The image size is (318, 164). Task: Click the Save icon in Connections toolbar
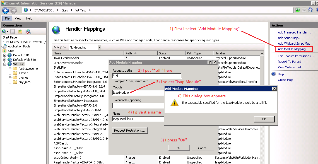click(13, 32)
